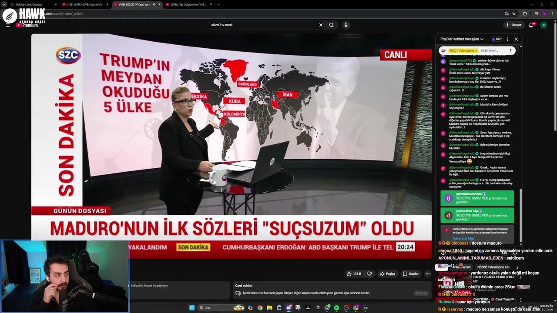Open Chrome from the taskbar

(260, 308)
